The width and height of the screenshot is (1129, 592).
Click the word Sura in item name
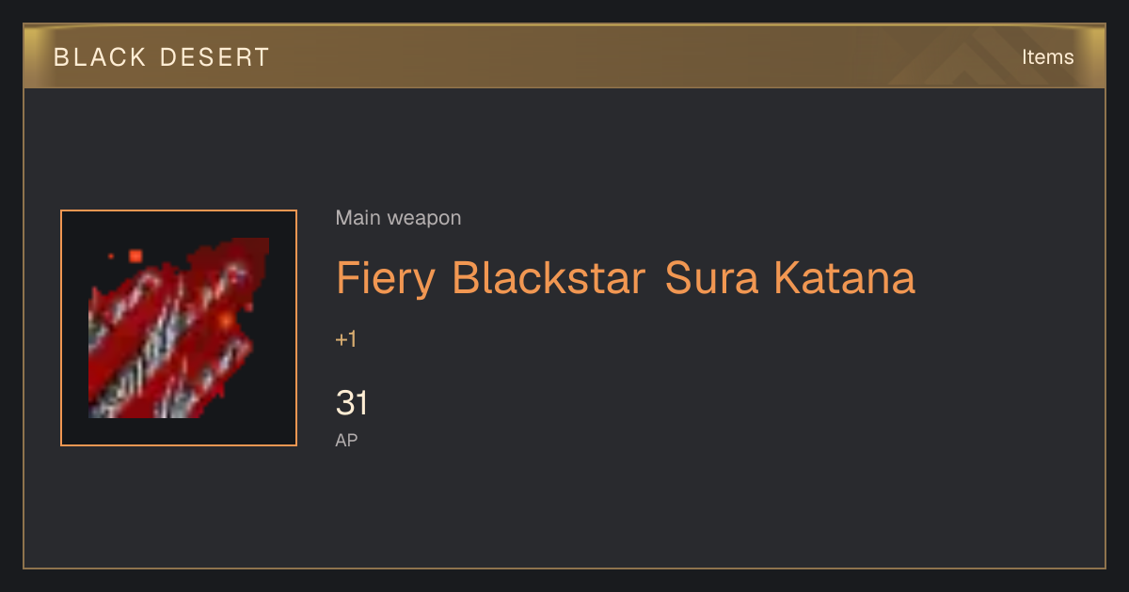point(711,278)
